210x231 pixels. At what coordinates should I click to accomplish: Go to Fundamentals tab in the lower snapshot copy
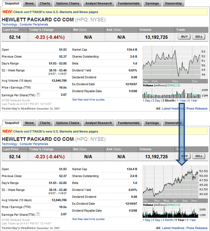(128, 123)
